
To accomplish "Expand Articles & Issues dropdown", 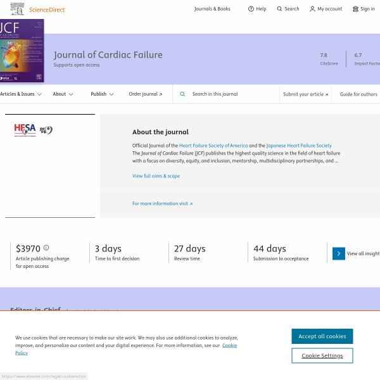I will (x=21, y=94).
